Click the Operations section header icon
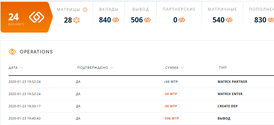 click(x=12, y=52)
